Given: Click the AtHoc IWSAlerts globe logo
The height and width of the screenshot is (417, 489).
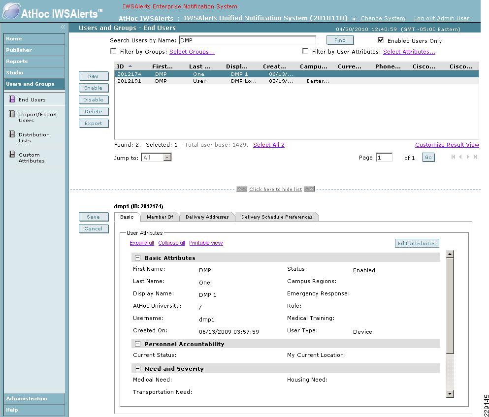Looking at the screenshot, I should pyautogui.click(x=11, y=11).
